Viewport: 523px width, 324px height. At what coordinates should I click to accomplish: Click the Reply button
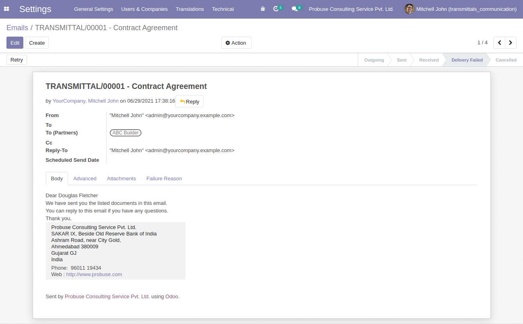pyautogui.click(x=189, y=101)
